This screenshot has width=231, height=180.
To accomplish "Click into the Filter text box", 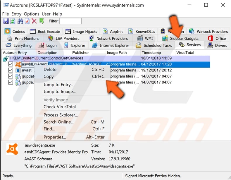I will click(70, 21).
